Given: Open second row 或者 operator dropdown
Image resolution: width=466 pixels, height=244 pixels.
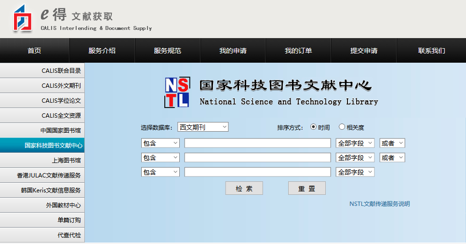Looking at the screenshot, I should [x=392, y=157].
